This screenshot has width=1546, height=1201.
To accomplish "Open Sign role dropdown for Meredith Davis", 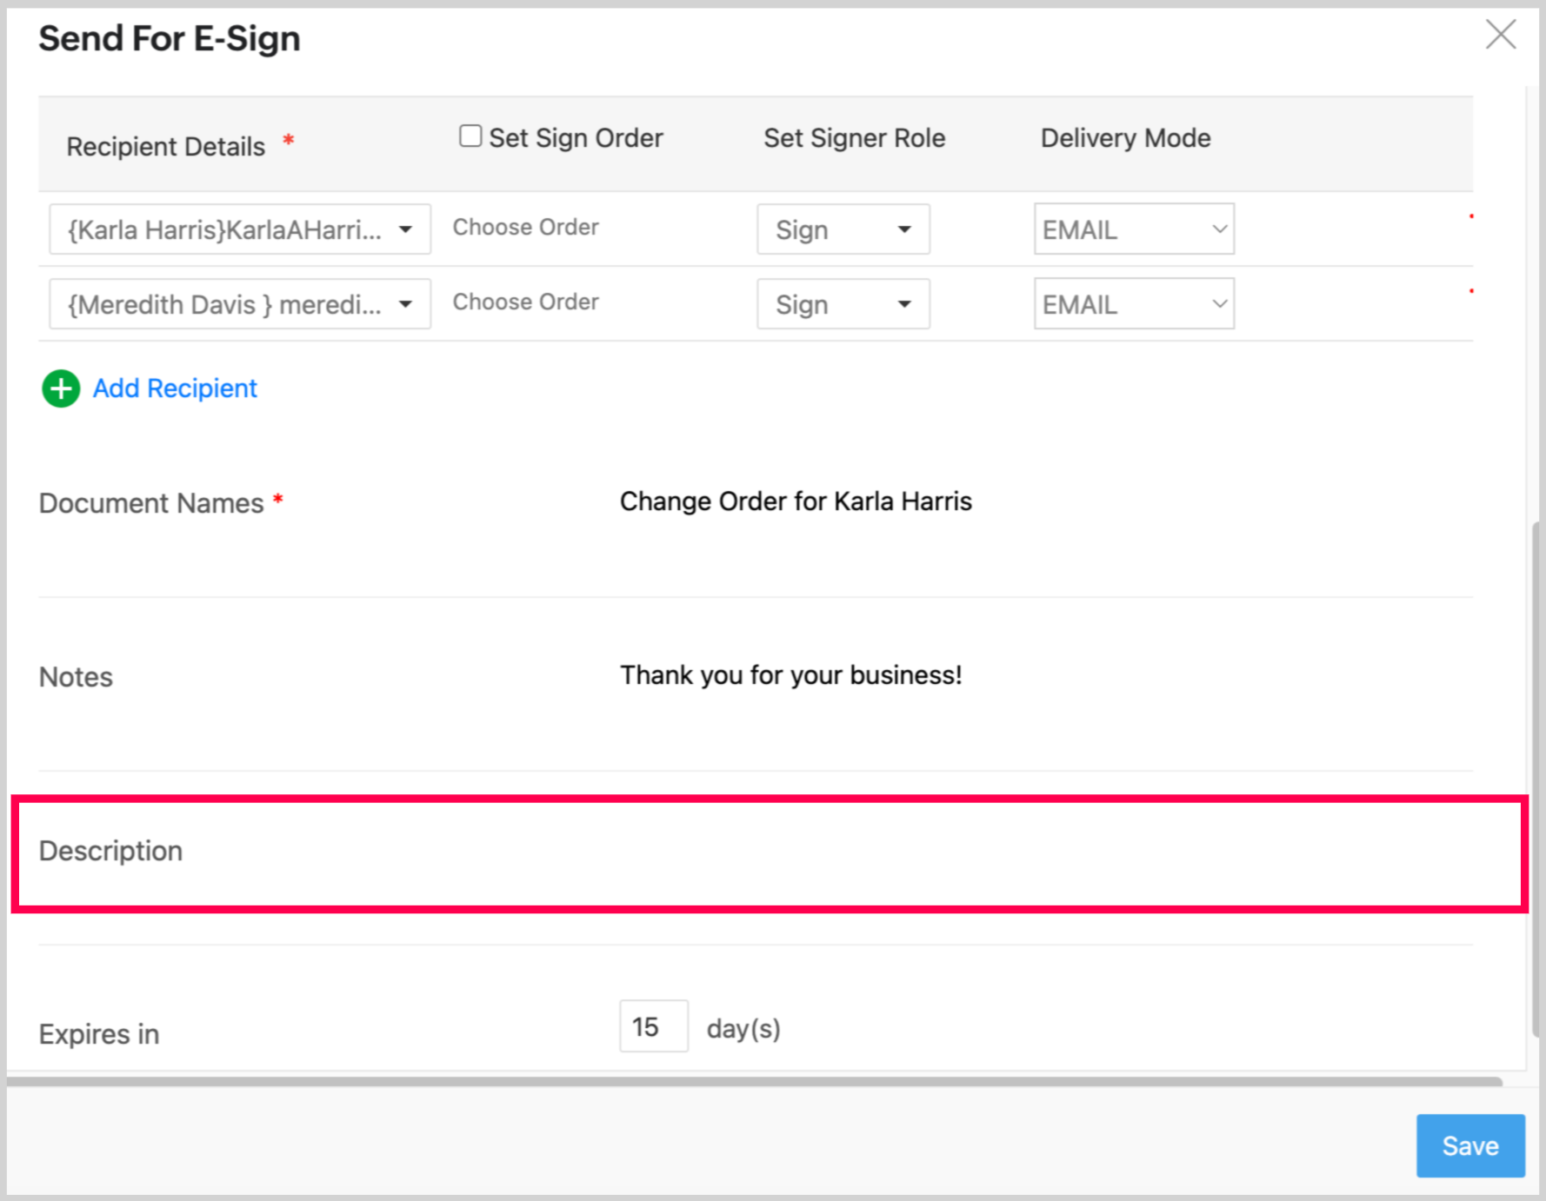I will (x=843, y=305).
